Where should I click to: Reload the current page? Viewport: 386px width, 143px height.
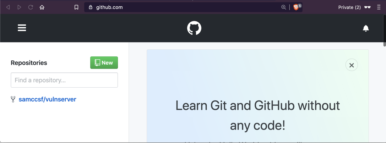click(31, 7)
